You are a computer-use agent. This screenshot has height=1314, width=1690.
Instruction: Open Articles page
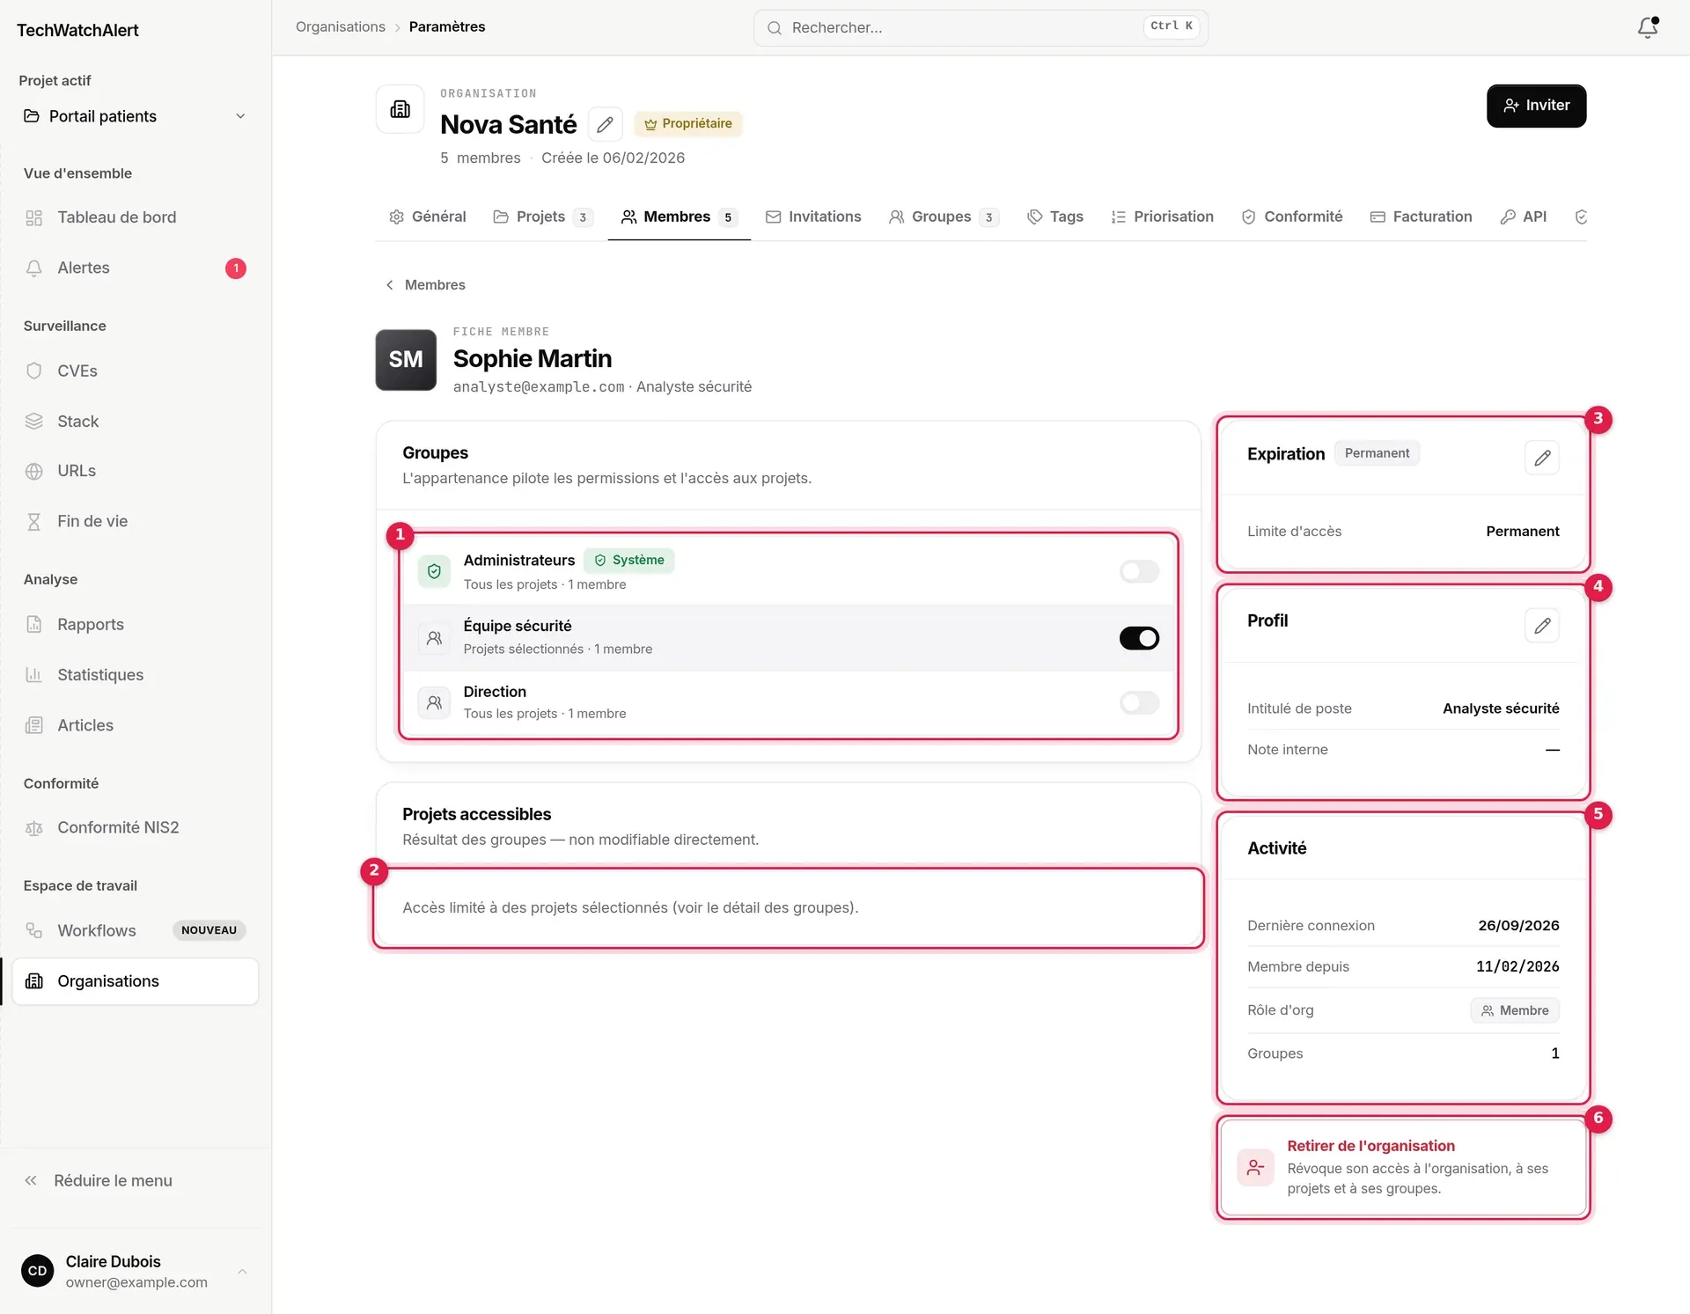point(135,724)
